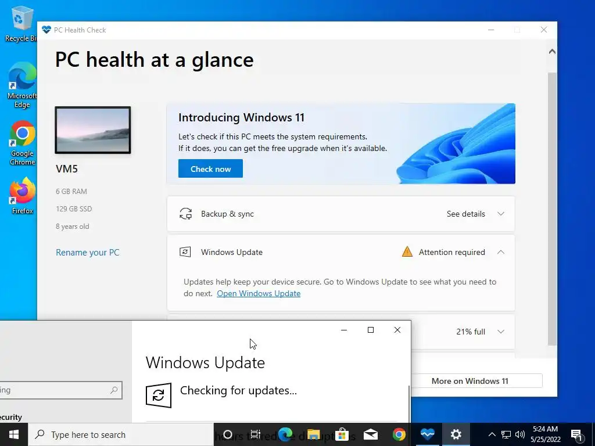Open the Windows Start menu
Viewport: 595px width, 446px height.
point(14,434)
